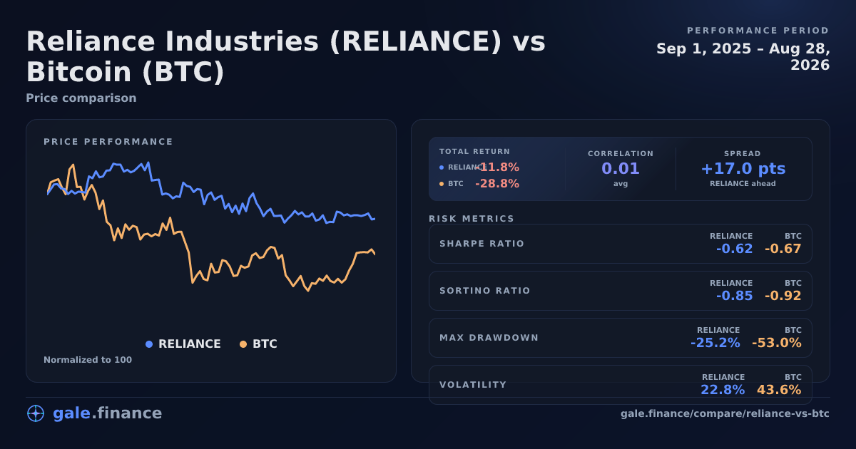
Task: Click the PERFORMANCE PERIOD label
Action: 758,31
